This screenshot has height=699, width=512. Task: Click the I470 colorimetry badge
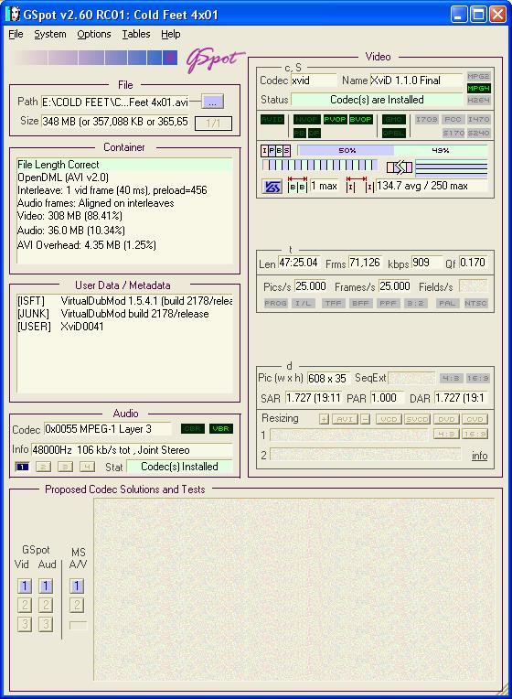(x=478, y=120)
